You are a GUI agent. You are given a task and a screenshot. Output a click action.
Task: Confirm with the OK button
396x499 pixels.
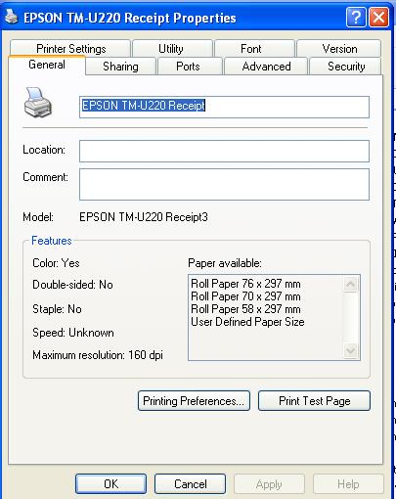click(110, 484)
